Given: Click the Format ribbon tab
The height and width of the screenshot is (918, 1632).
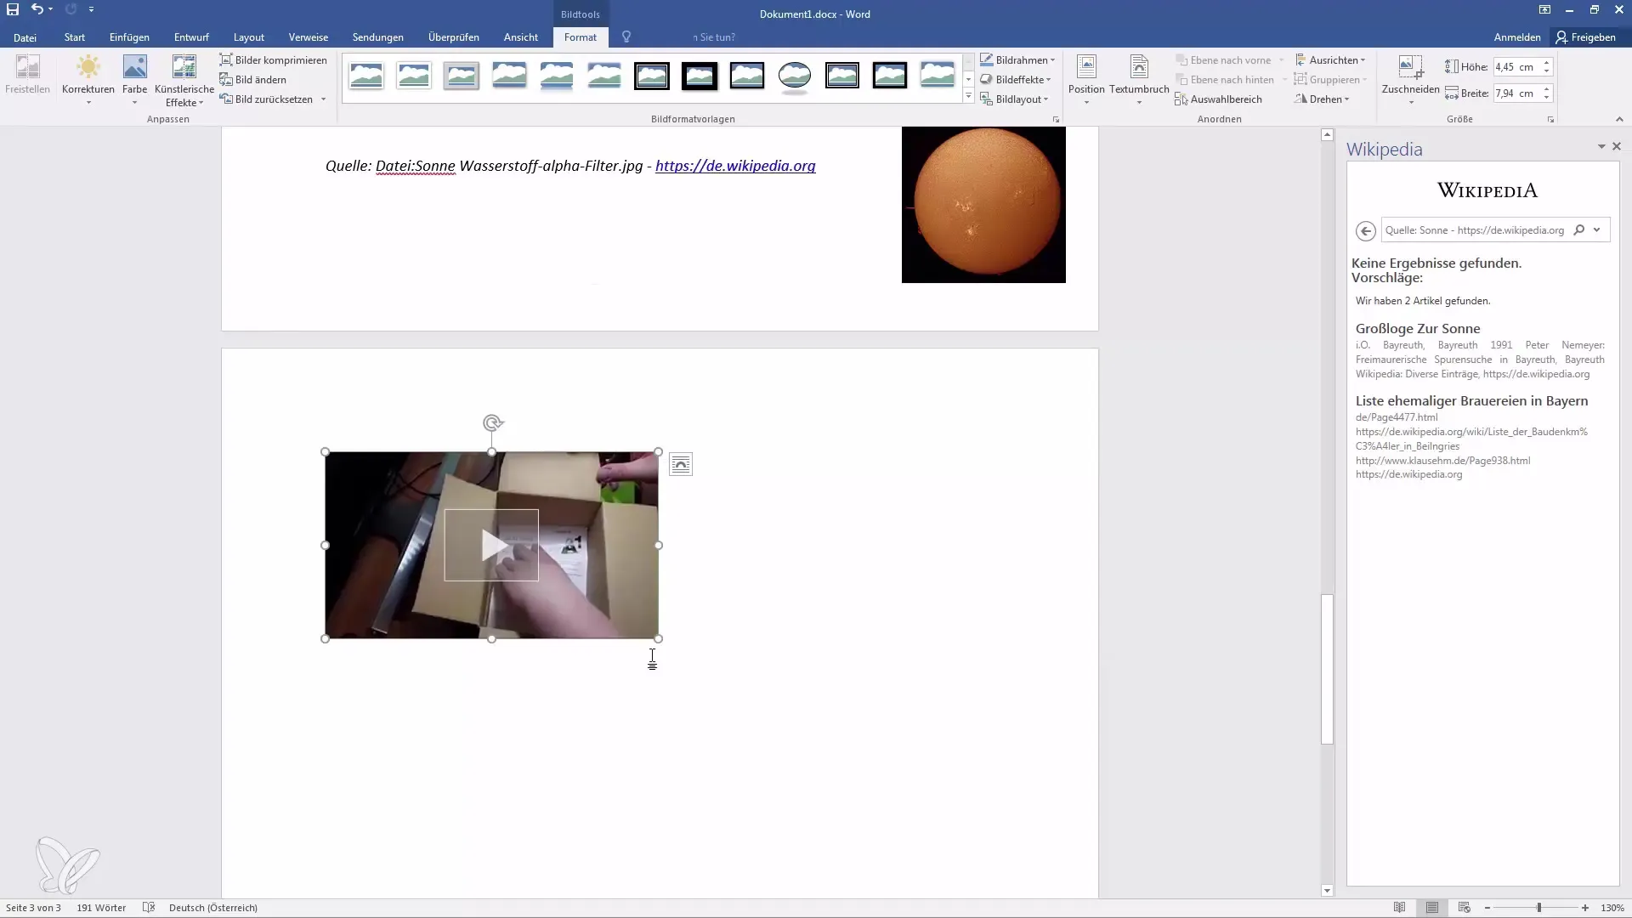Looking at the screenshot, I should point(580,37).
